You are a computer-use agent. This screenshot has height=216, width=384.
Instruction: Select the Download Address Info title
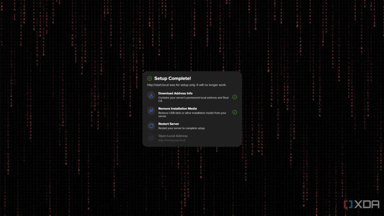175,93
